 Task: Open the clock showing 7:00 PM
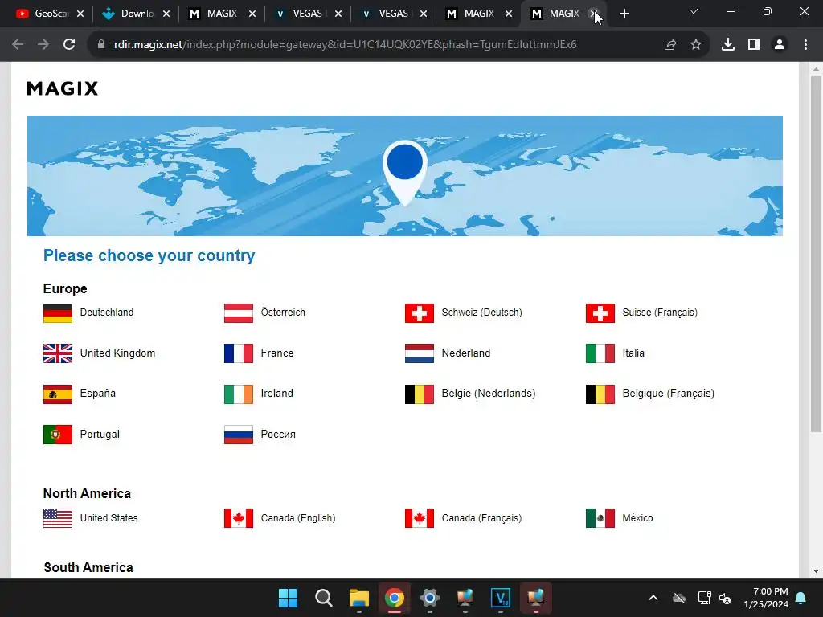tap(766, 598)
